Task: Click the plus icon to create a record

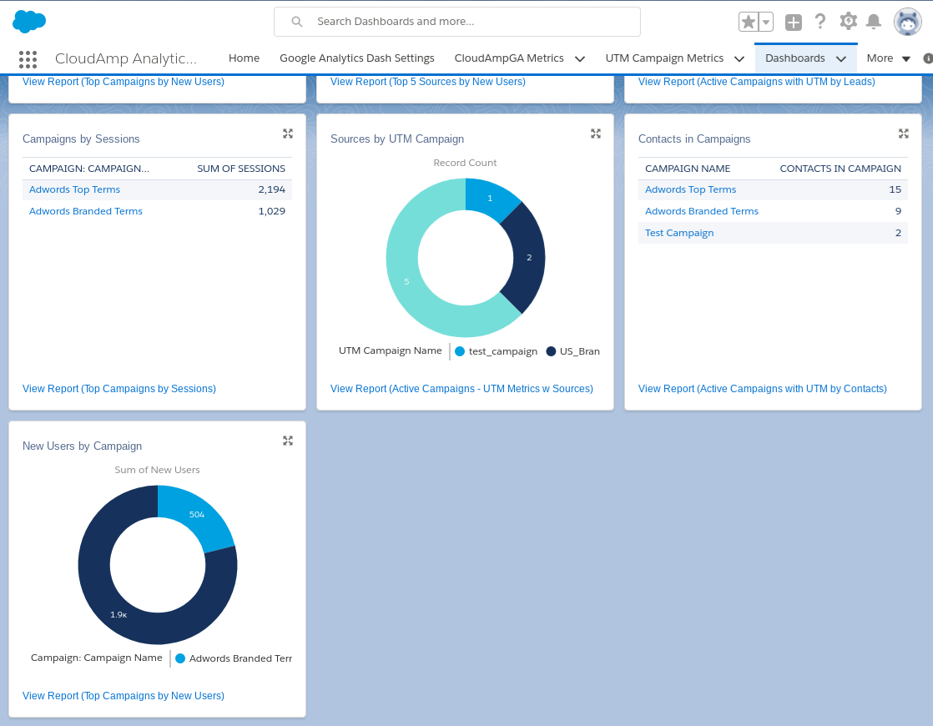Action: (x=793, y=22)
